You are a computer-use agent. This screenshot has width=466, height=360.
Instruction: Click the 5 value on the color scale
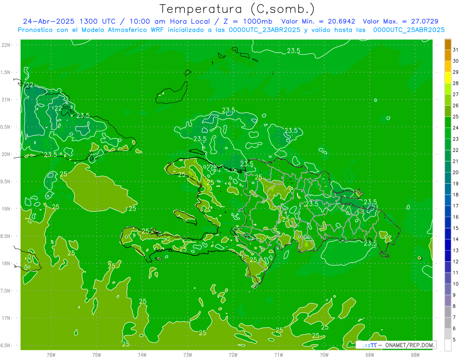[x=454, y=340]
